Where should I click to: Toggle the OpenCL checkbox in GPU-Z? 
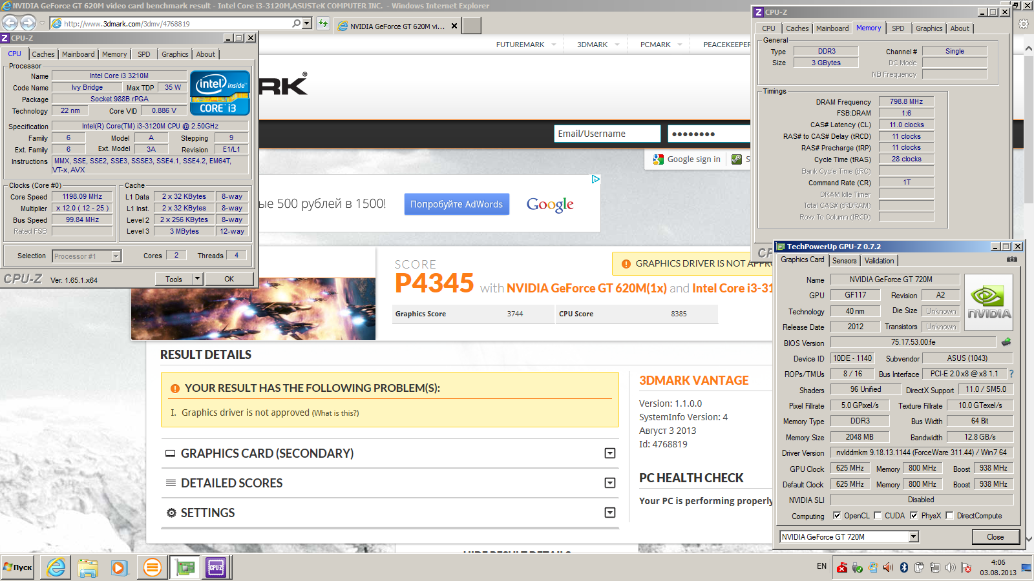pyautogui.click(x=837, y=515)
